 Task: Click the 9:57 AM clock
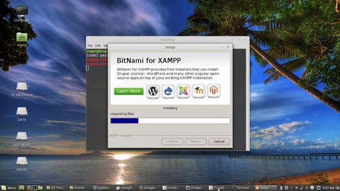click(328, 188)
